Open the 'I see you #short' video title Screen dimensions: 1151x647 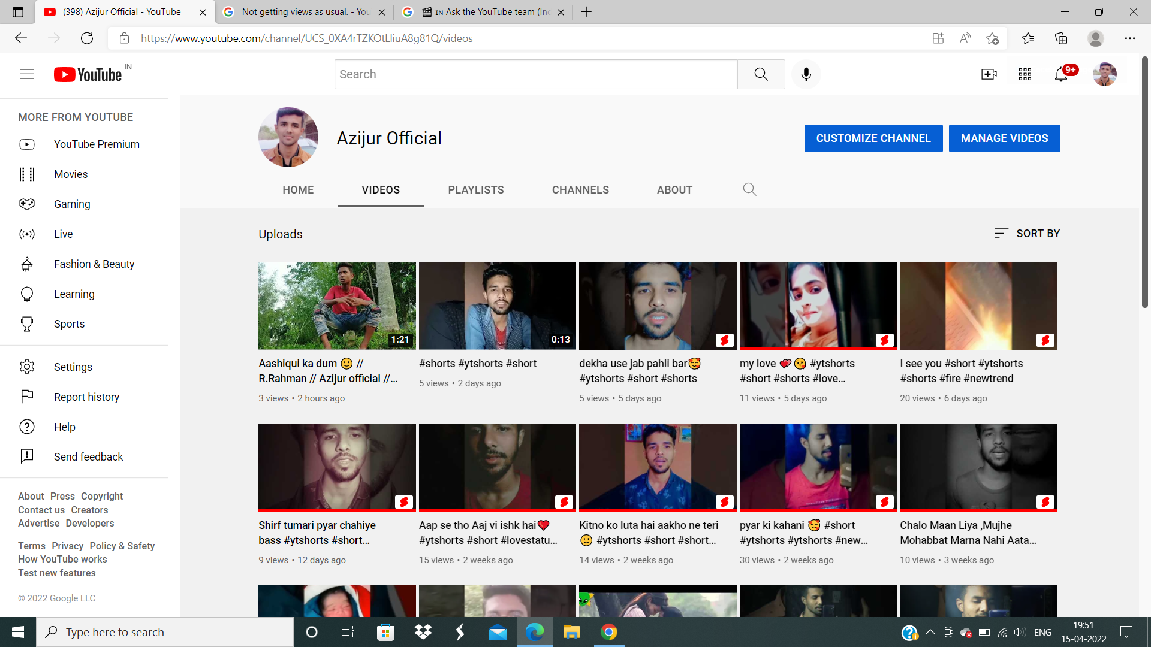[962, 371]
